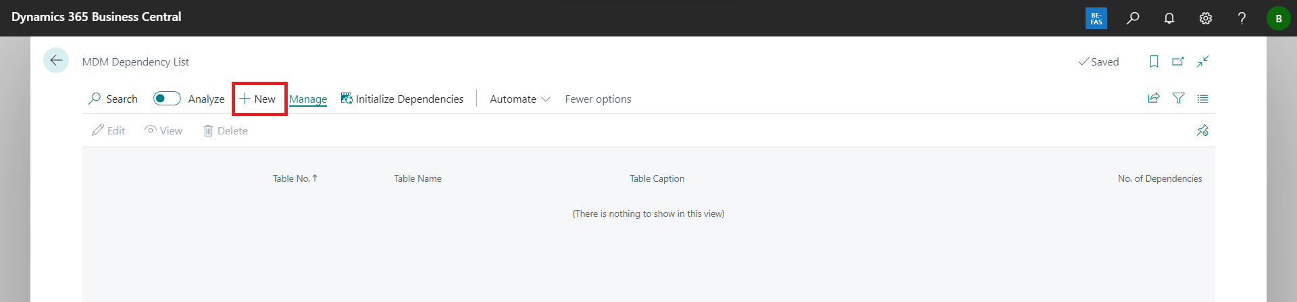
Task: Select the Manage menu tab
Action: pos(308,99)
